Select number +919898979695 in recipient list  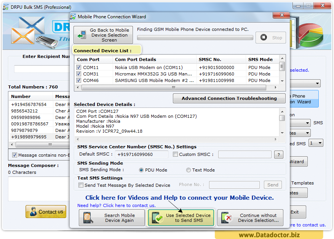click(29, 137)
